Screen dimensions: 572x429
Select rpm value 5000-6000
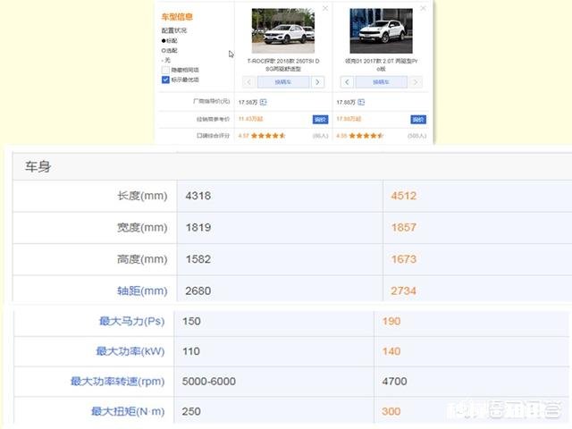tap(208, 382)
